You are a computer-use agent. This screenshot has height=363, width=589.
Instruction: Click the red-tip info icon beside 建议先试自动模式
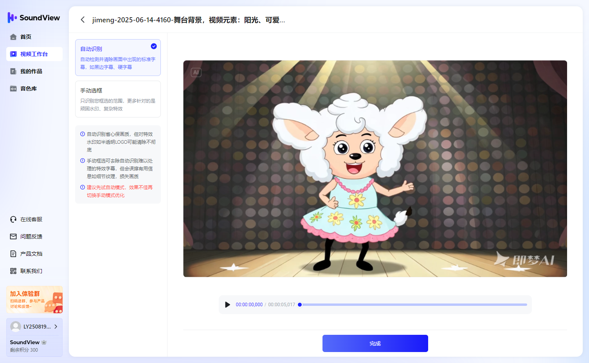(83, 187)
